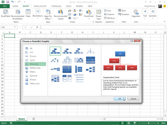Open the Hyperlink tool
Viewport: 167px width, 125px height.
pyautogui.click(x=136, y=13)
